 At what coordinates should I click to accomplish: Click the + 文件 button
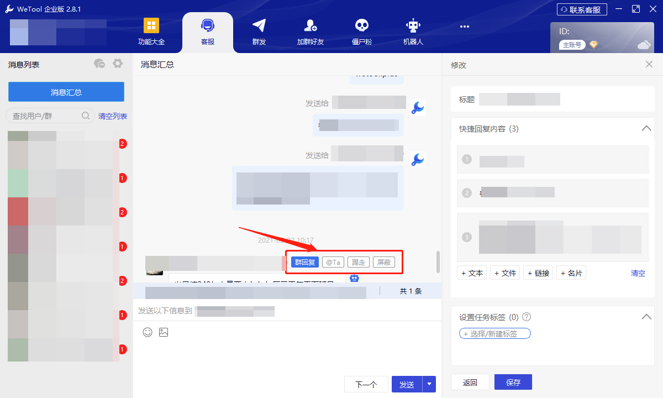tap(505, 273)
